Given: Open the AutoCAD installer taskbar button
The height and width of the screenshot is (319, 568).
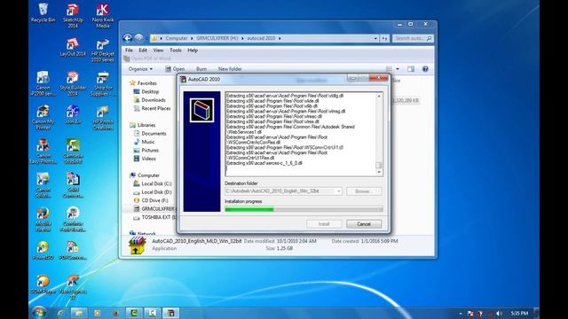Looking at the screenshot, I should 171,313.
